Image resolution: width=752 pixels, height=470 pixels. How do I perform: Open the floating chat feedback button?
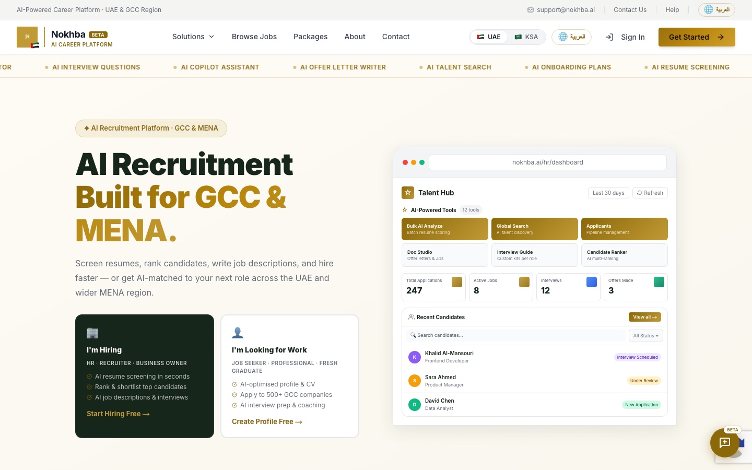click(x=725, y=443)
